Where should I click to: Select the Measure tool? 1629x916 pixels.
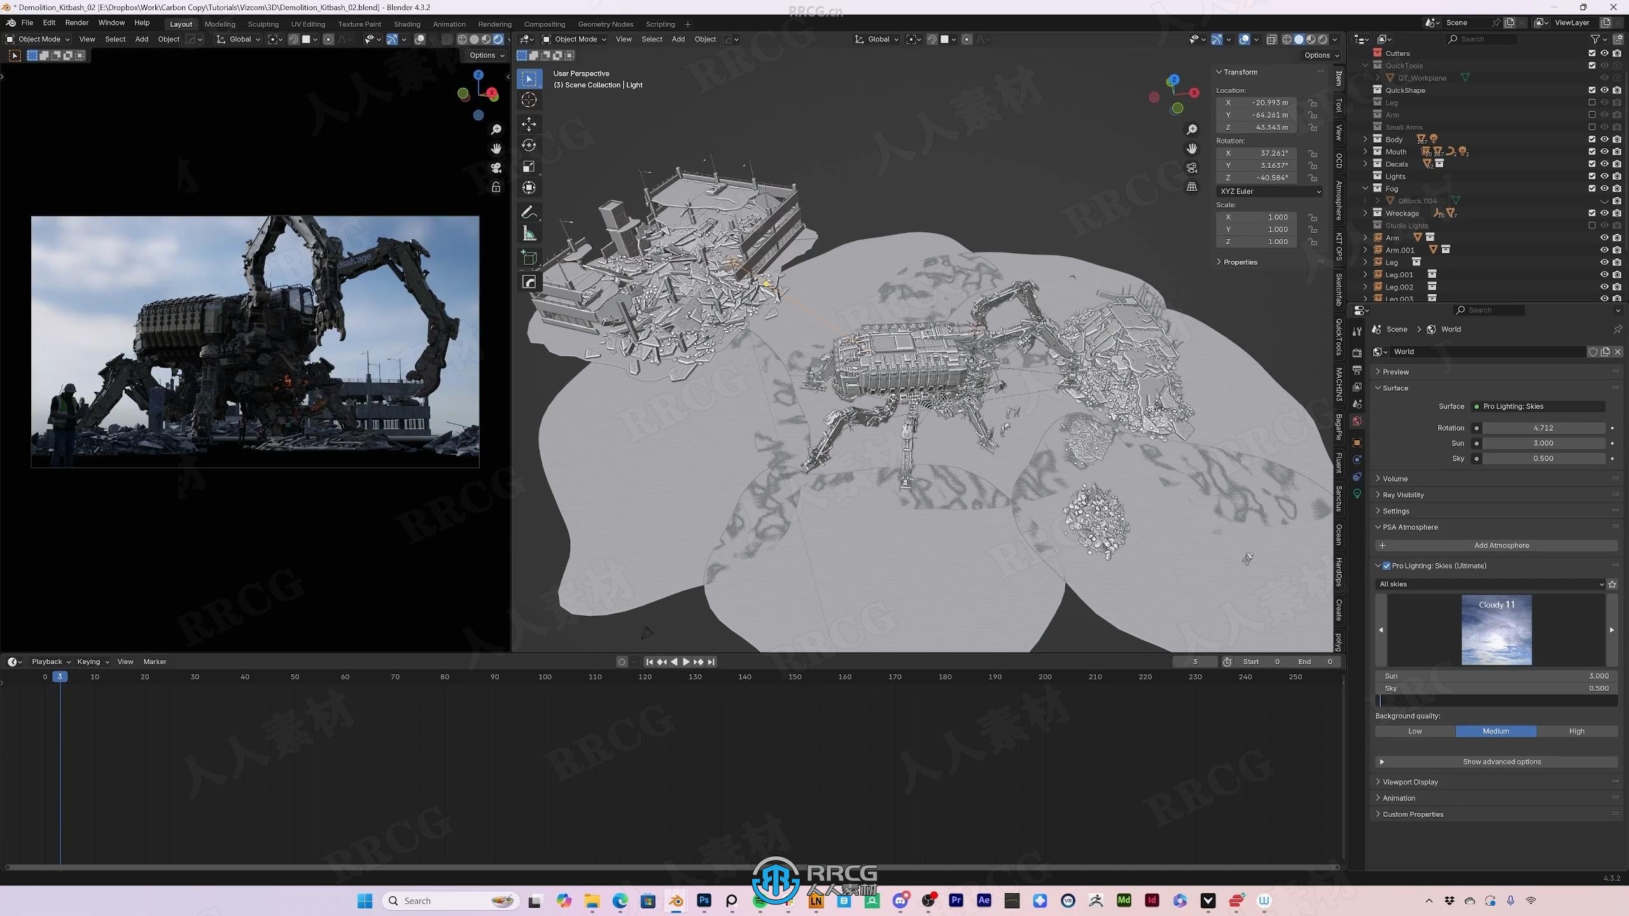(529, 233)
